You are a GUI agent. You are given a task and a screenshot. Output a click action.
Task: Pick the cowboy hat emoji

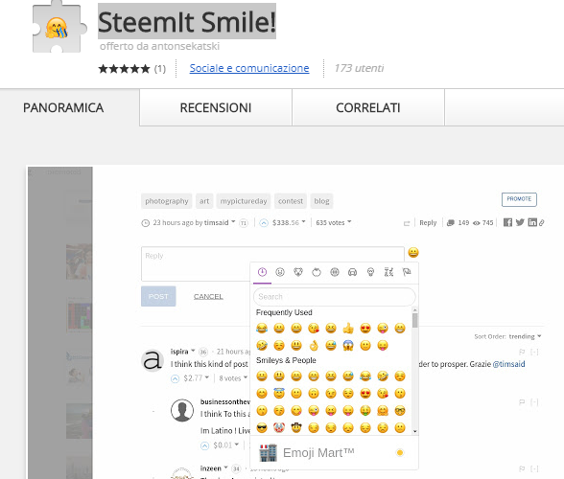point(296,427)
